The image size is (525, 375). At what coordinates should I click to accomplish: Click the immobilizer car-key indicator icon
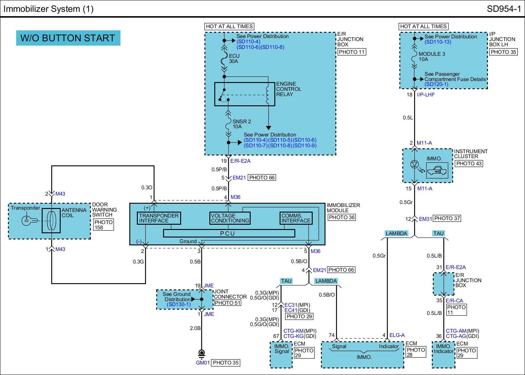[437, 171]
